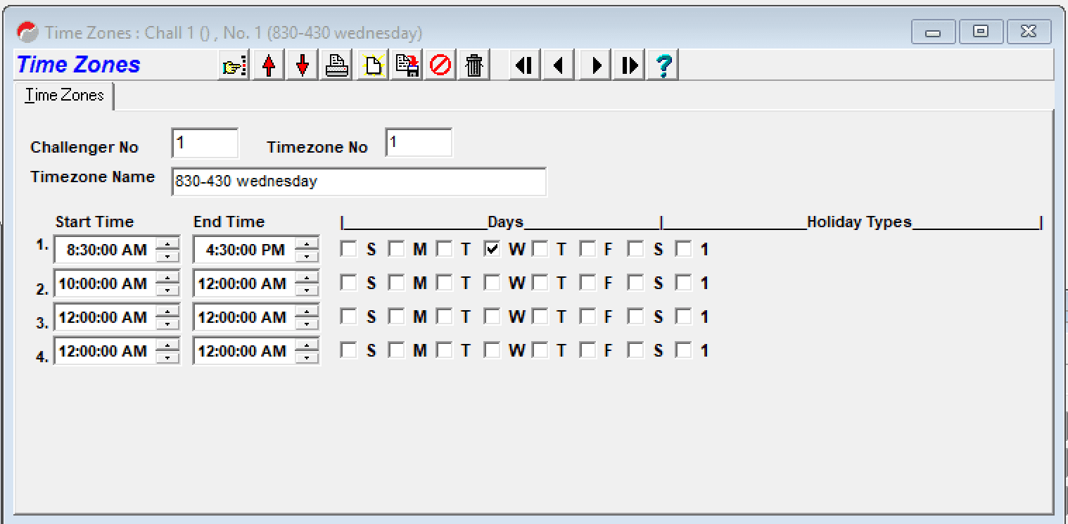Image resolution: width=1068 pixels, height=524 pixels.
Task: Select the Time Zones tab
Action: pyautogui.click(x=65, y=96)
